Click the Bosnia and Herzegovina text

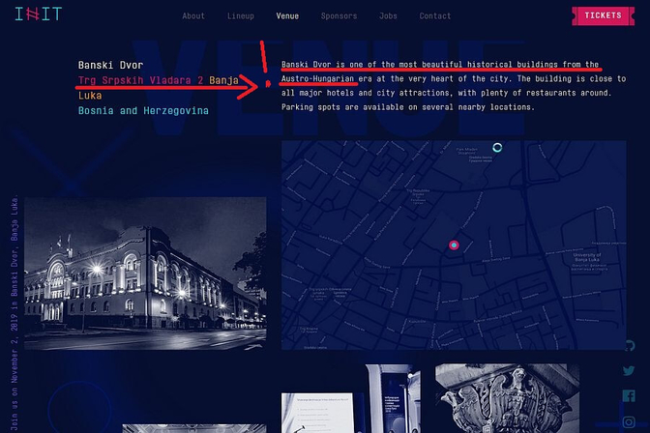click(143, 111)
